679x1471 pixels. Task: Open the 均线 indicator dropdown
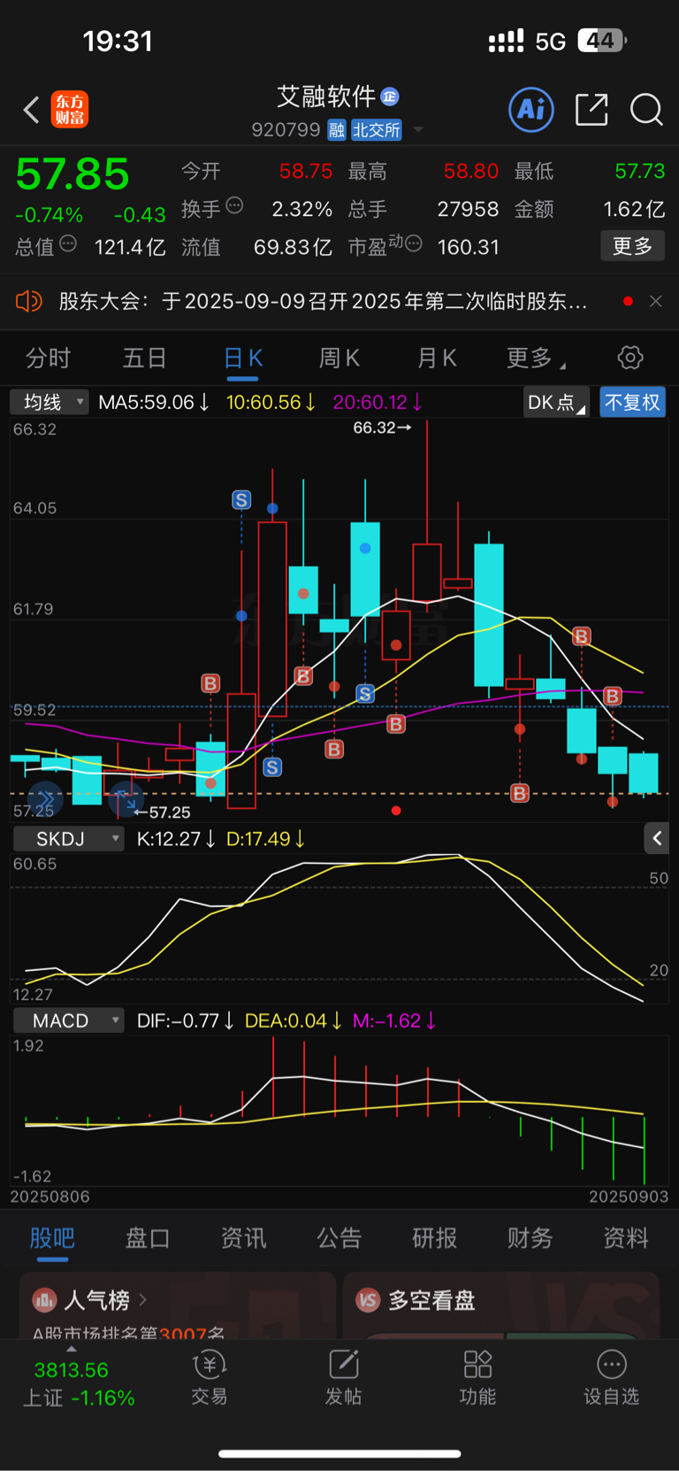pos(50,402)
